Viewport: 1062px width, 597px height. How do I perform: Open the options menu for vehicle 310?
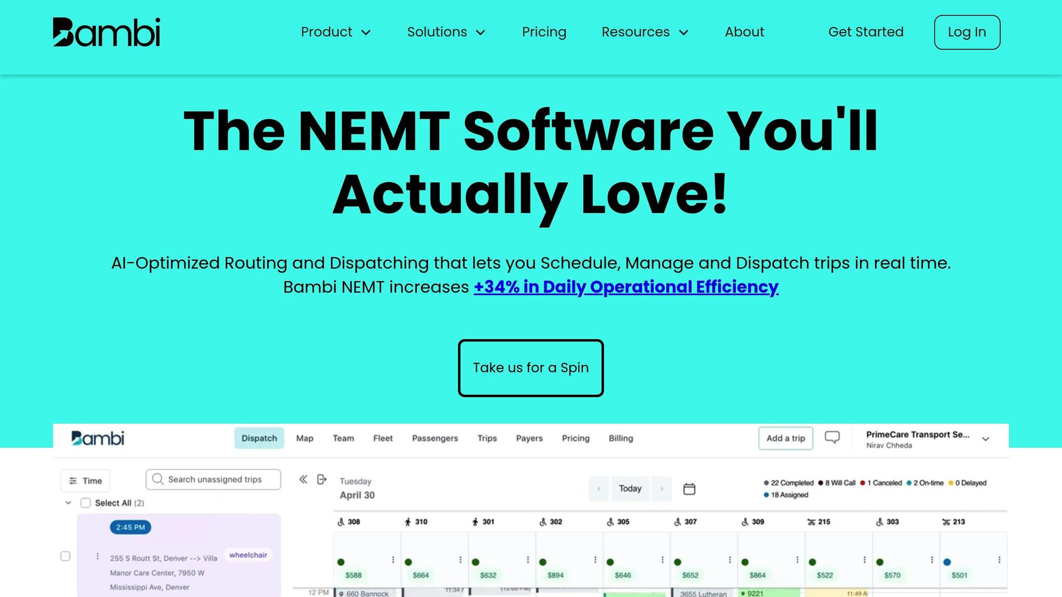(460, 560)
